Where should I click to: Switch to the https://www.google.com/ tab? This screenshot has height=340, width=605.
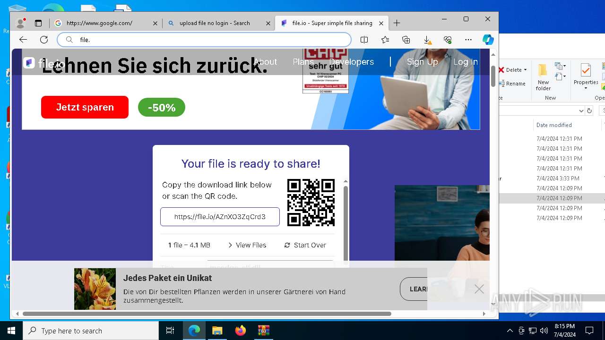tap(105, 23)
